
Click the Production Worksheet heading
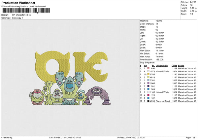pos(18,3)
